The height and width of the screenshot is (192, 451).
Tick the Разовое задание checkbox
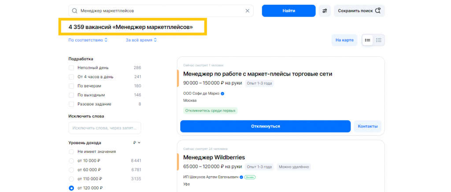coord(71,104)
